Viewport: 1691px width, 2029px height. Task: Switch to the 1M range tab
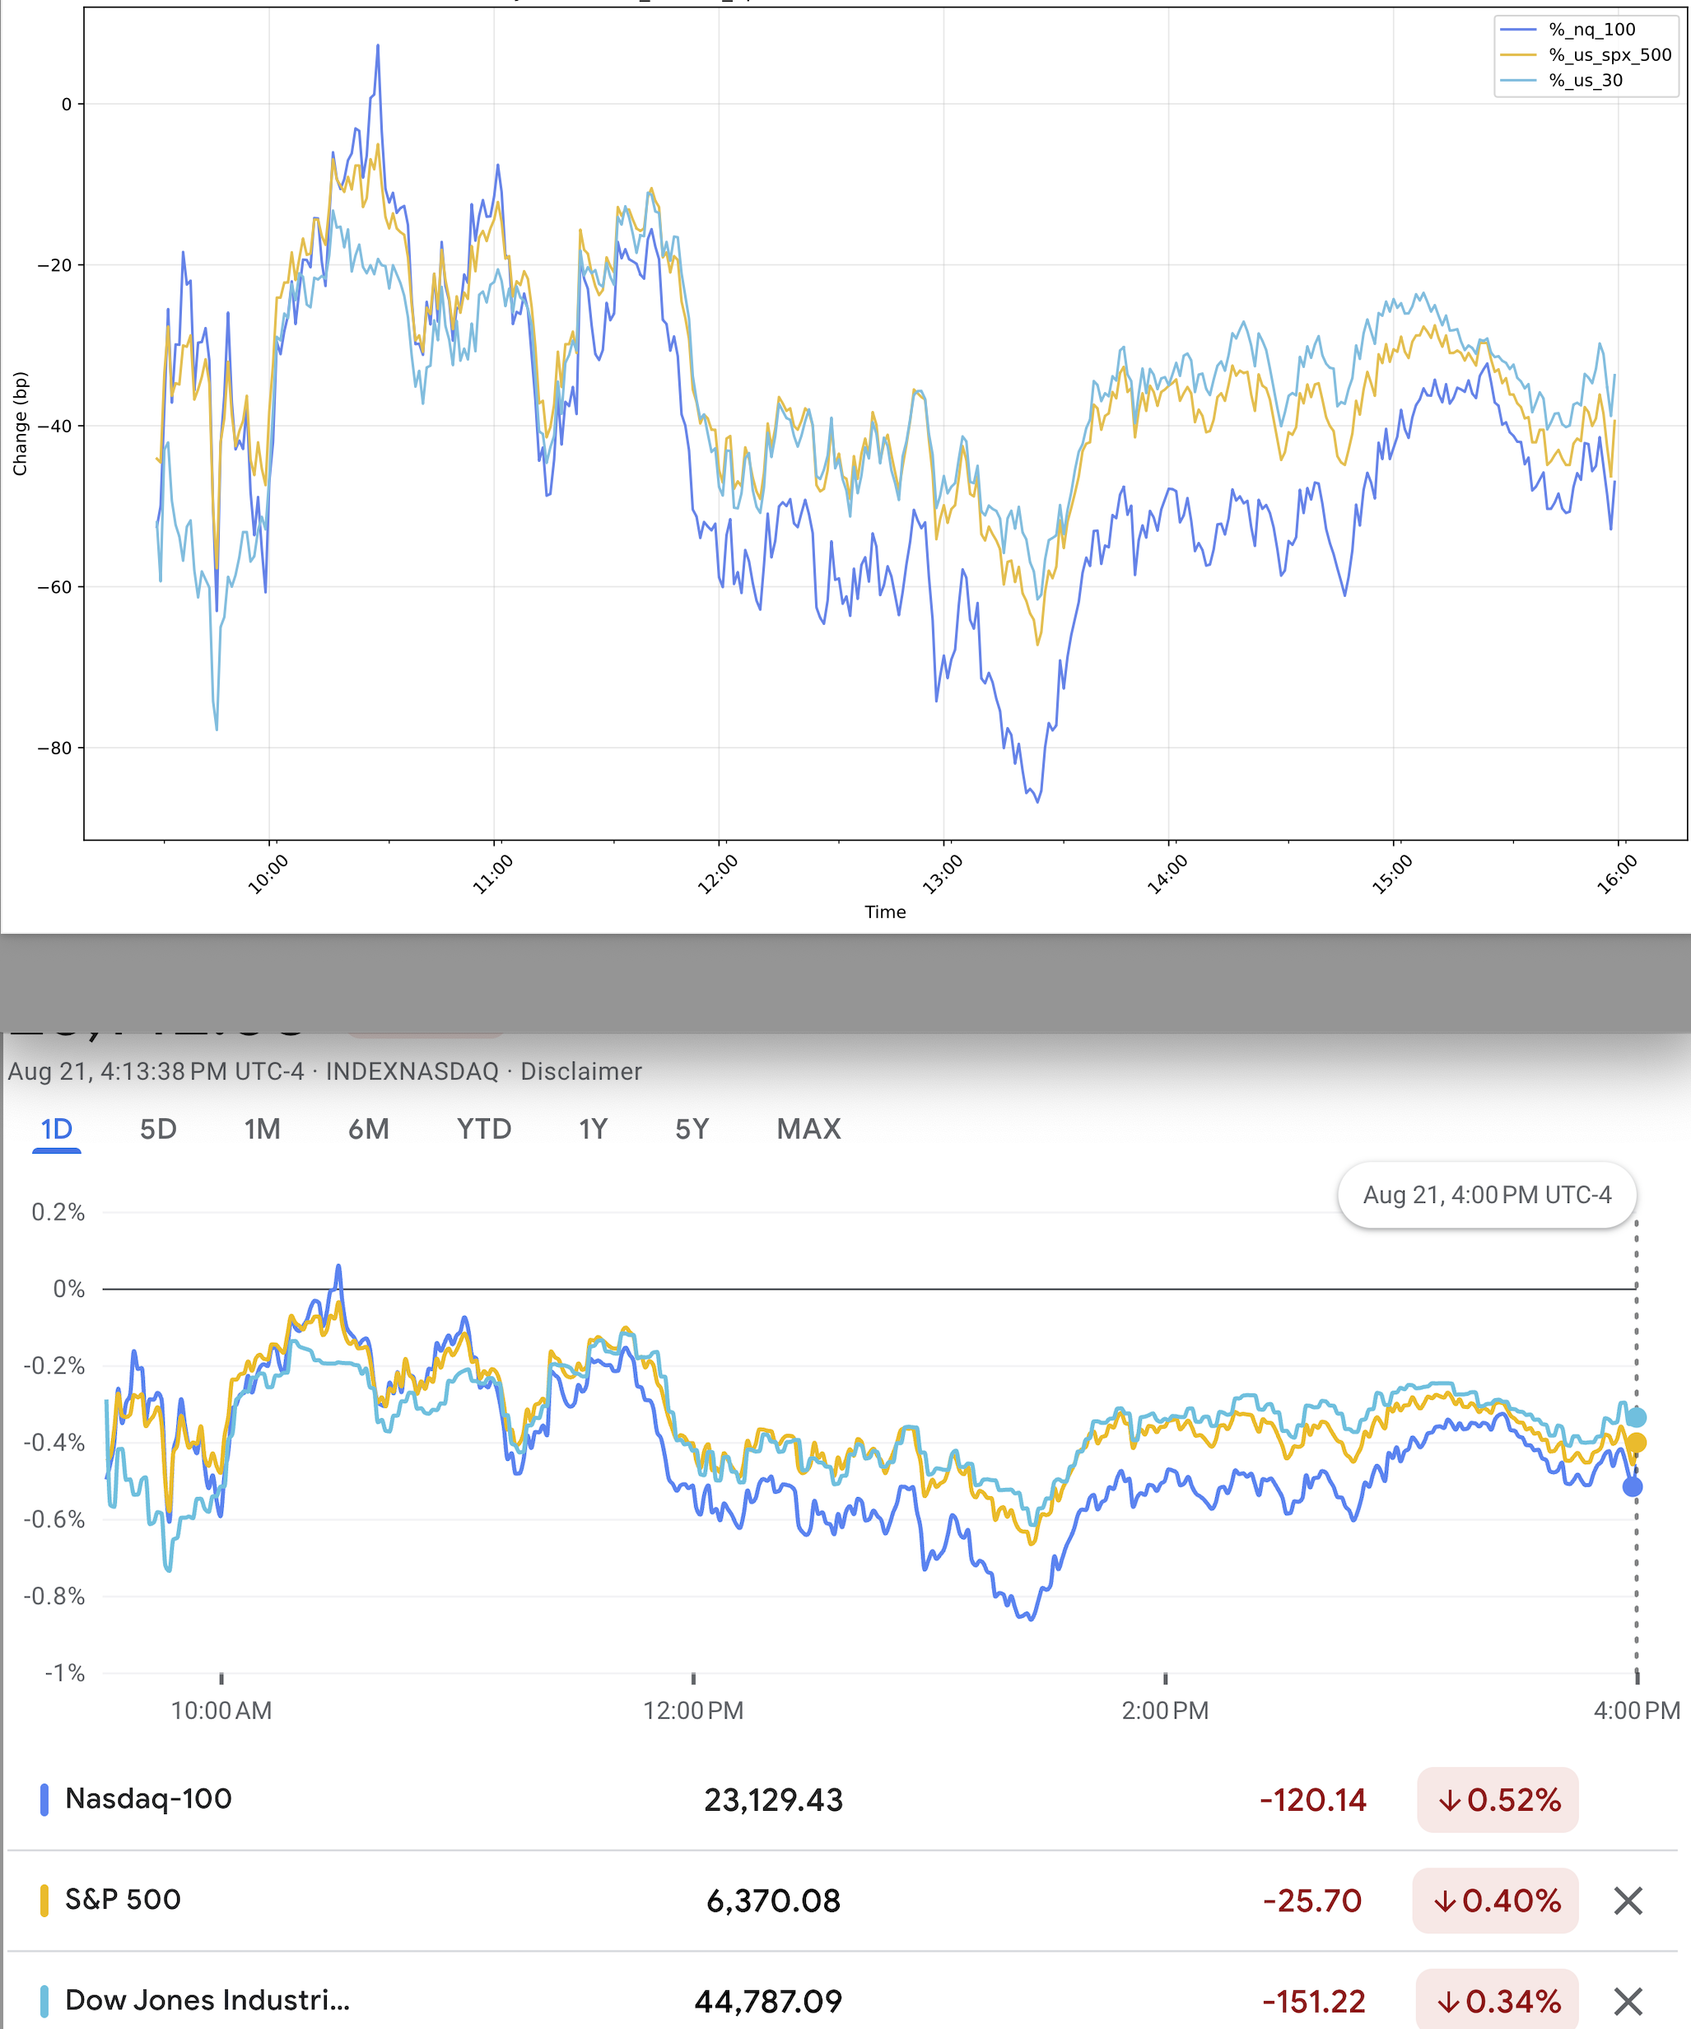coord(262,1128)
